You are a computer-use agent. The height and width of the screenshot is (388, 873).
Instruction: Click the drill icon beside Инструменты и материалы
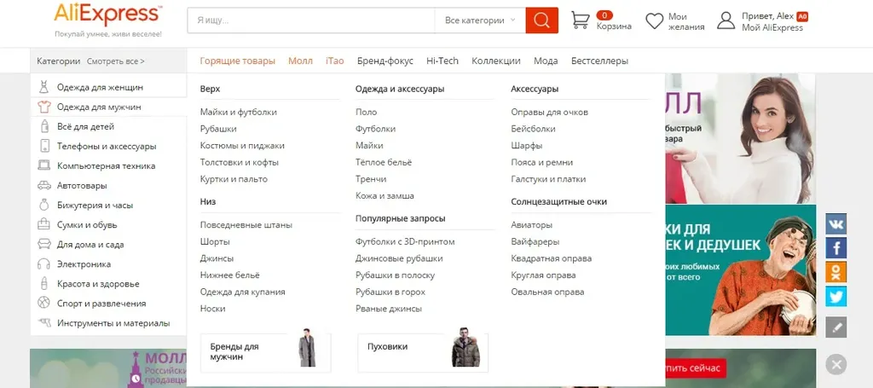(x=44, y=323)
